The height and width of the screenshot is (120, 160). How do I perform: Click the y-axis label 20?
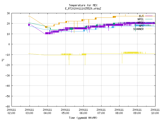click(x=8, y=23)
